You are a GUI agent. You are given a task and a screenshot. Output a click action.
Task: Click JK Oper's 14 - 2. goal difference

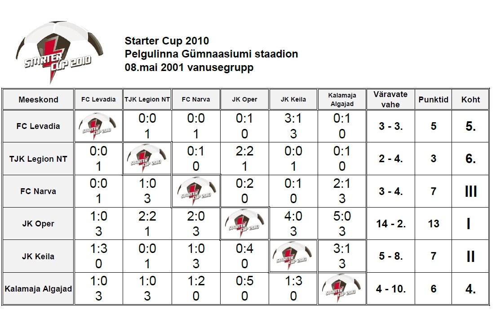[x=391, y=224]
